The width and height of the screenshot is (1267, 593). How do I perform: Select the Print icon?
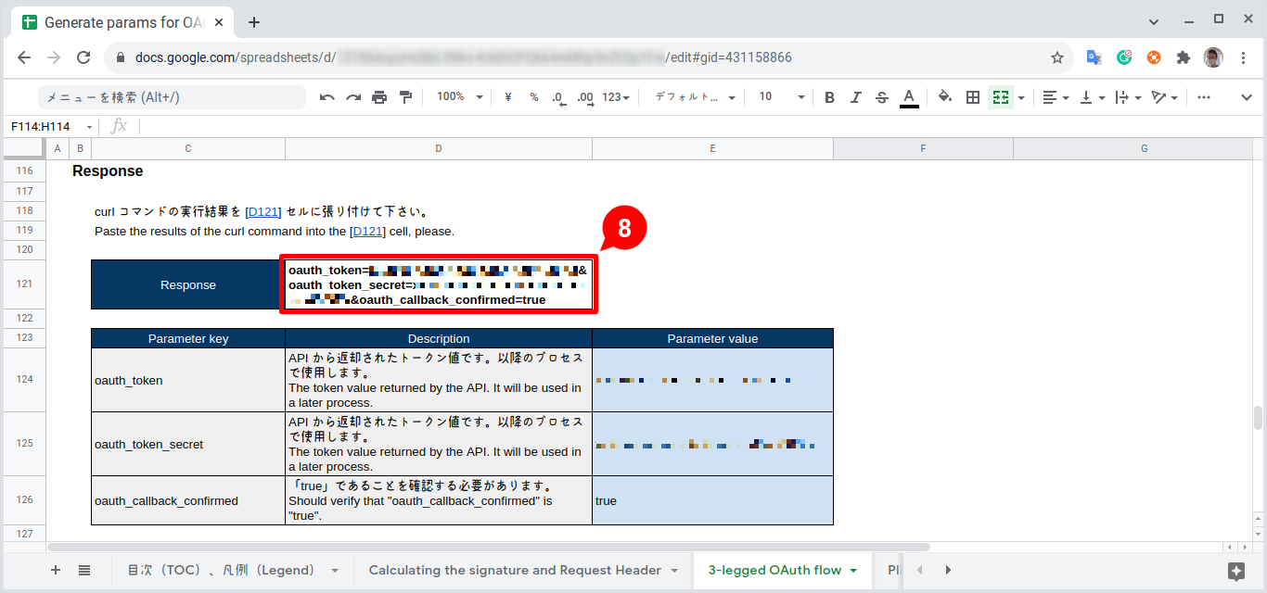pyautogui.click(x=379, y=96)
